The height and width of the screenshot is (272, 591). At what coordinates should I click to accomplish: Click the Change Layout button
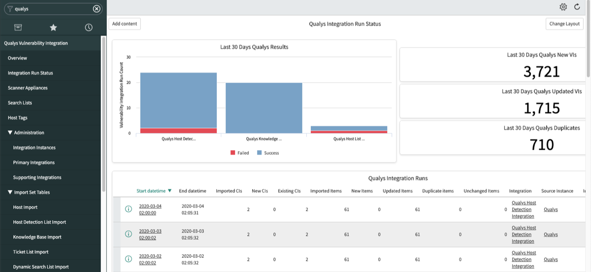(x=564, y=24)
